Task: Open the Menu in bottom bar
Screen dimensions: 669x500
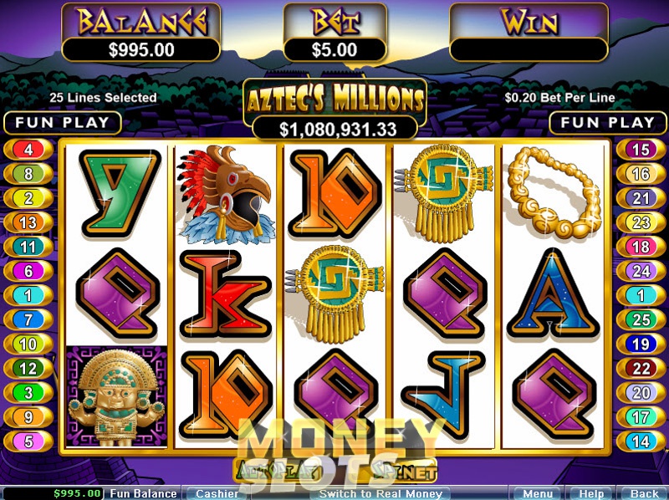Action: click(537, 493)
